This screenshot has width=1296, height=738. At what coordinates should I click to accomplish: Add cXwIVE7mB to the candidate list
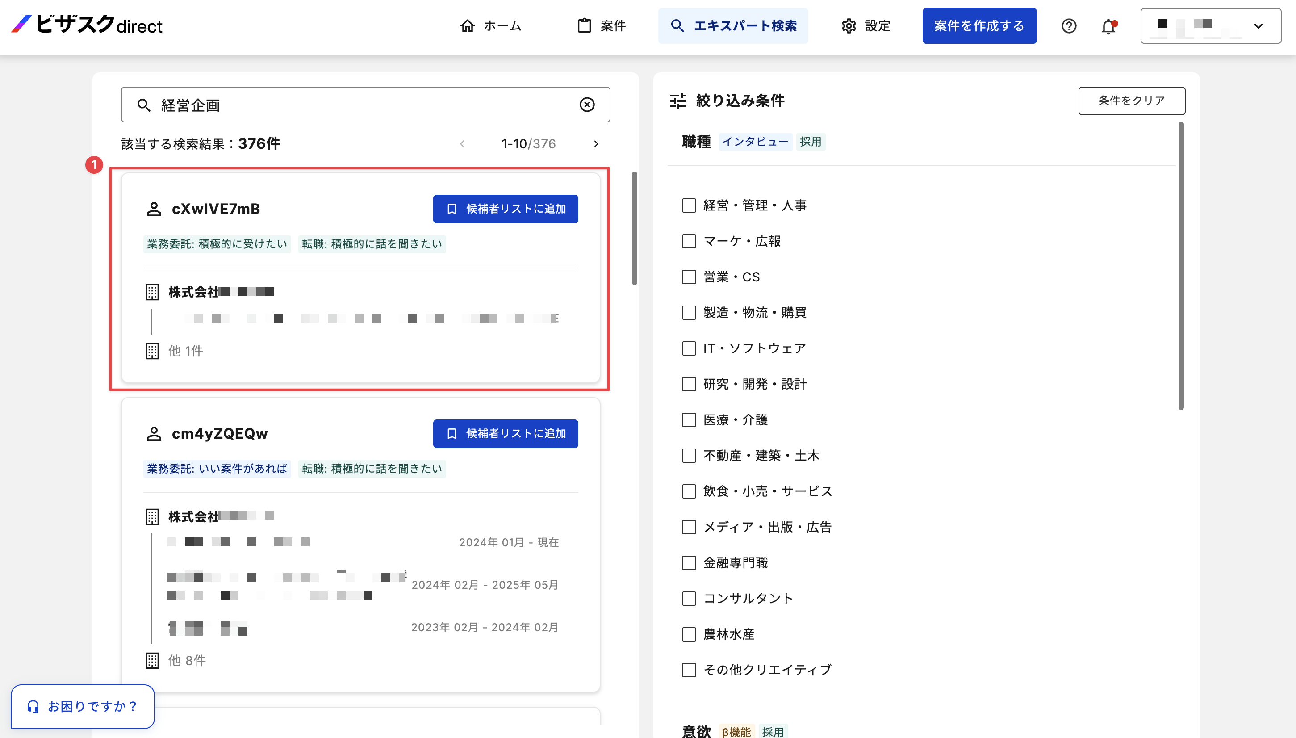coord(506,209)
